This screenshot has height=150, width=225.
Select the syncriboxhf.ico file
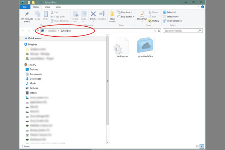[145, 47]
